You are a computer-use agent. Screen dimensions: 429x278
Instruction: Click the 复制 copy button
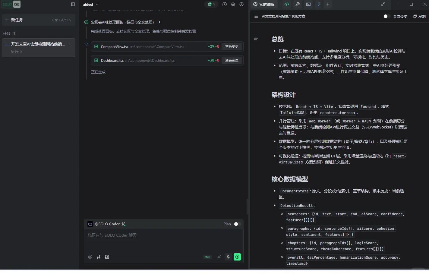click(419, 17)
